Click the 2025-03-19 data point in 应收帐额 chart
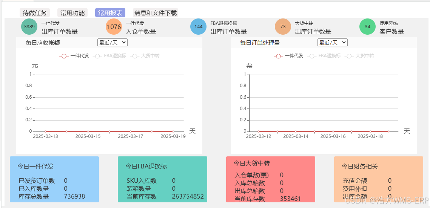This screenshot has height=208, width=430. pyautogui.click(x=173, y=132)
